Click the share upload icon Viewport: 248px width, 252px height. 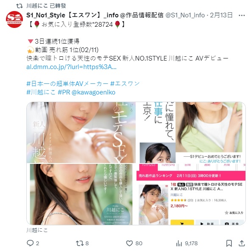pos(242,243)
